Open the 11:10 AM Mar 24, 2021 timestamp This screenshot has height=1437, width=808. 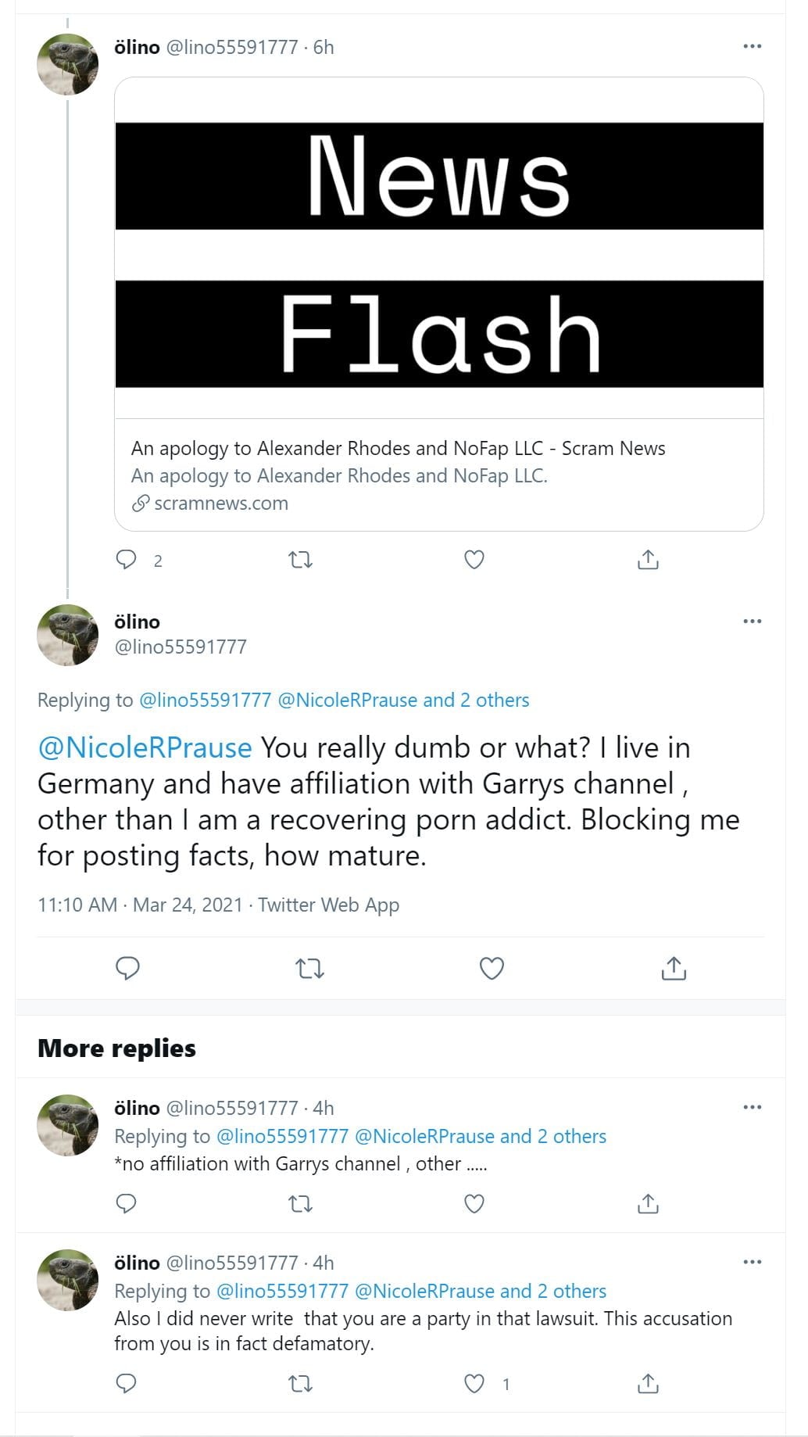pyautogui.click(x=141, y=905)
